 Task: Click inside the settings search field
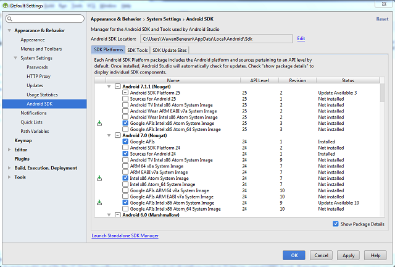pos(45,19)
